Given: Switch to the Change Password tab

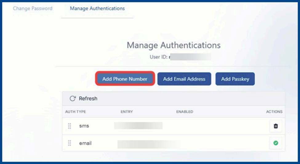Looking at the screenshot, I should [33, 8].
